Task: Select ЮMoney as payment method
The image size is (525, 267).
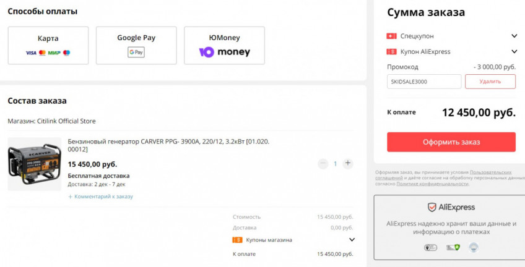Action: 224,45
